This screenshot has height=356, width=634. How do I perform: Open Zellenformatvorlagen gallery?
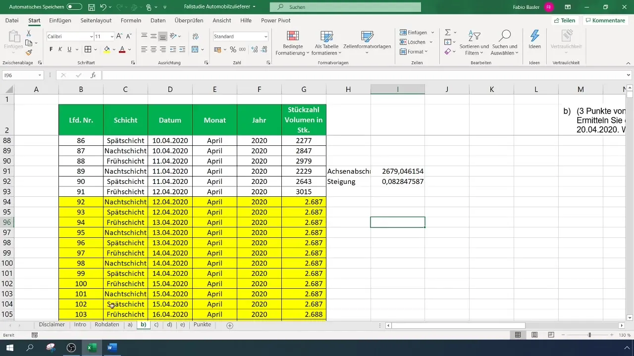point(367,43)
